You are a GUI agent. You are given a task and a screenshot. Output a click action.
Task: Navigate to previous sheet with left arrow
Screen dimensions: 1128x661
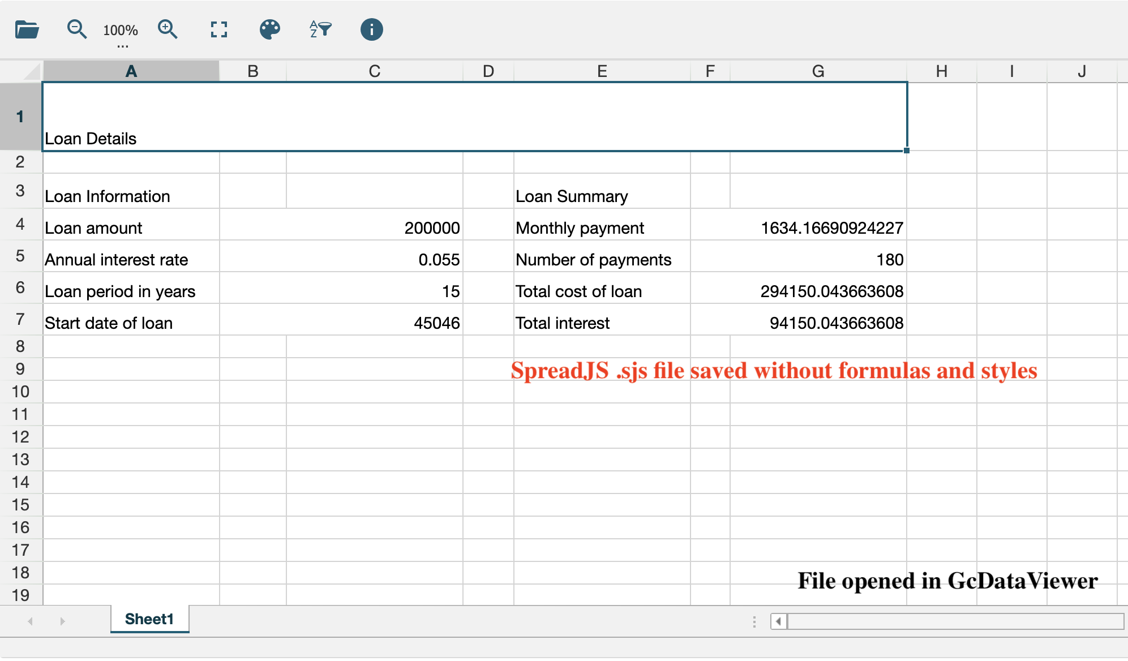(x=28, y=620)
